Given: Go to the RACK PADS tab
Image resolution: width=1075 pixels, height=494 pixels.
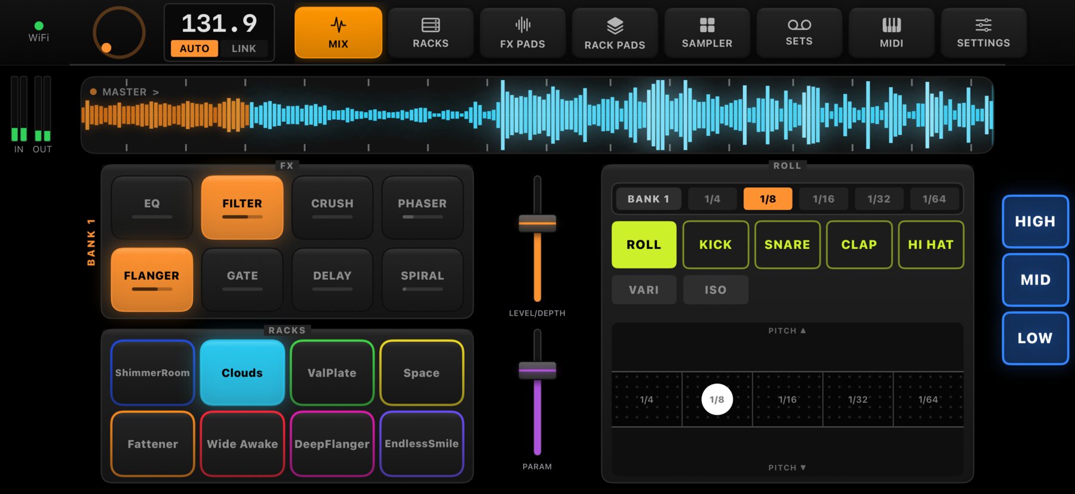Looking at the screenshot, I should (615, 33).
